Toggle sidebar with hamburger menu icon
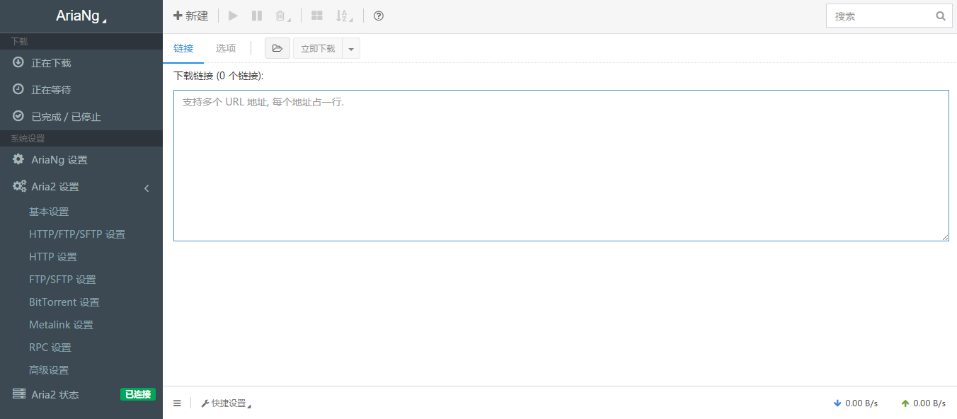Image resolution: width=957 pixels, height=419 pixels. tap(177, 403)
